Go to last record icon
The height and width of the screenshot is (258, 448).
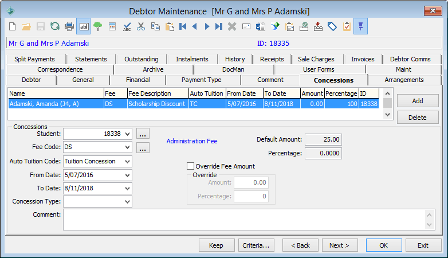[219, 26]
